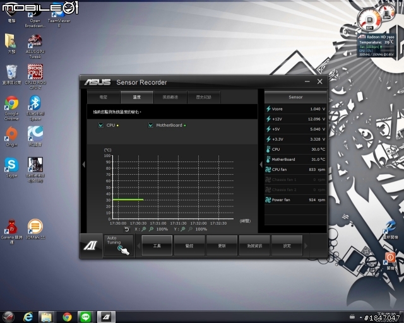Open the 監控 monitor menu button
This screenshot has width=404, height=323.
[x=189, y=246]
